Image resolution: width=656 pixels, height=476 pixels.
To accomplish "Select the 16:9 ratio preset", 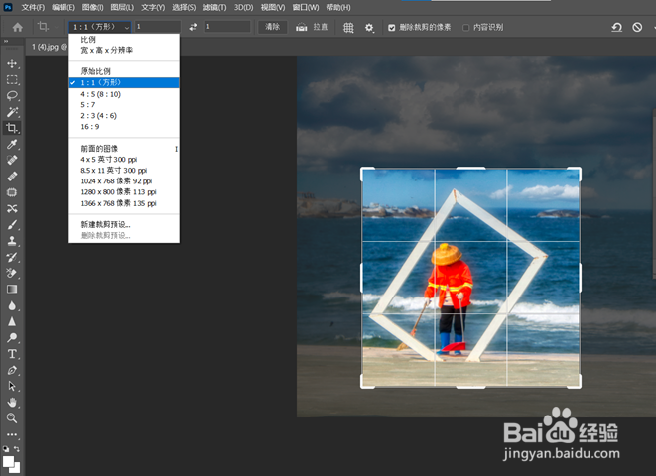I will (x=124, y=127).
